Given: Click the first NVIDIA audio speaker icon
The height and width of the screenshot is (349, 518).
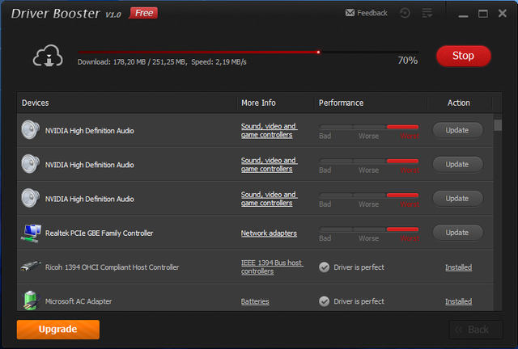Looking at the screenshot, I should pos(31,130).
